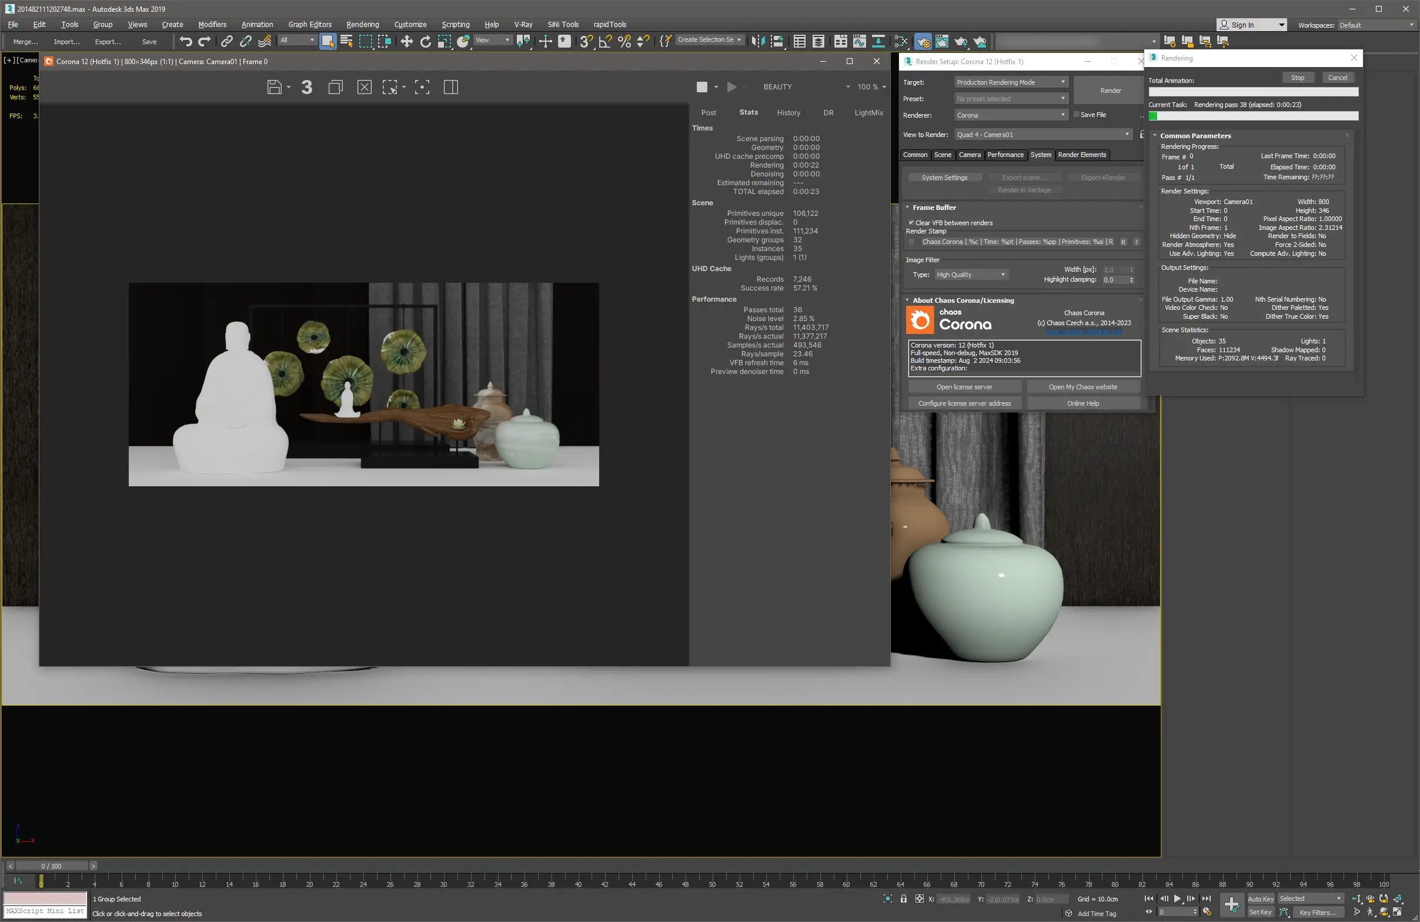Click the Undo arrow icon
The width and height of the screenshot is (1420, 922).
(x=186, y=41)
